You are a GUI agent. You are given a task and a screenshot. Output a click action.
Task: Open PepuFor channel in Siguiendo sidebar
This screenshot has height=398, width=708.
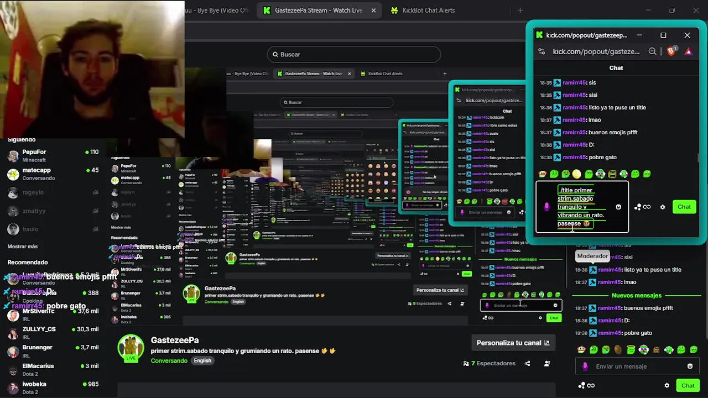pyautogui.click(x=53, y=155)
